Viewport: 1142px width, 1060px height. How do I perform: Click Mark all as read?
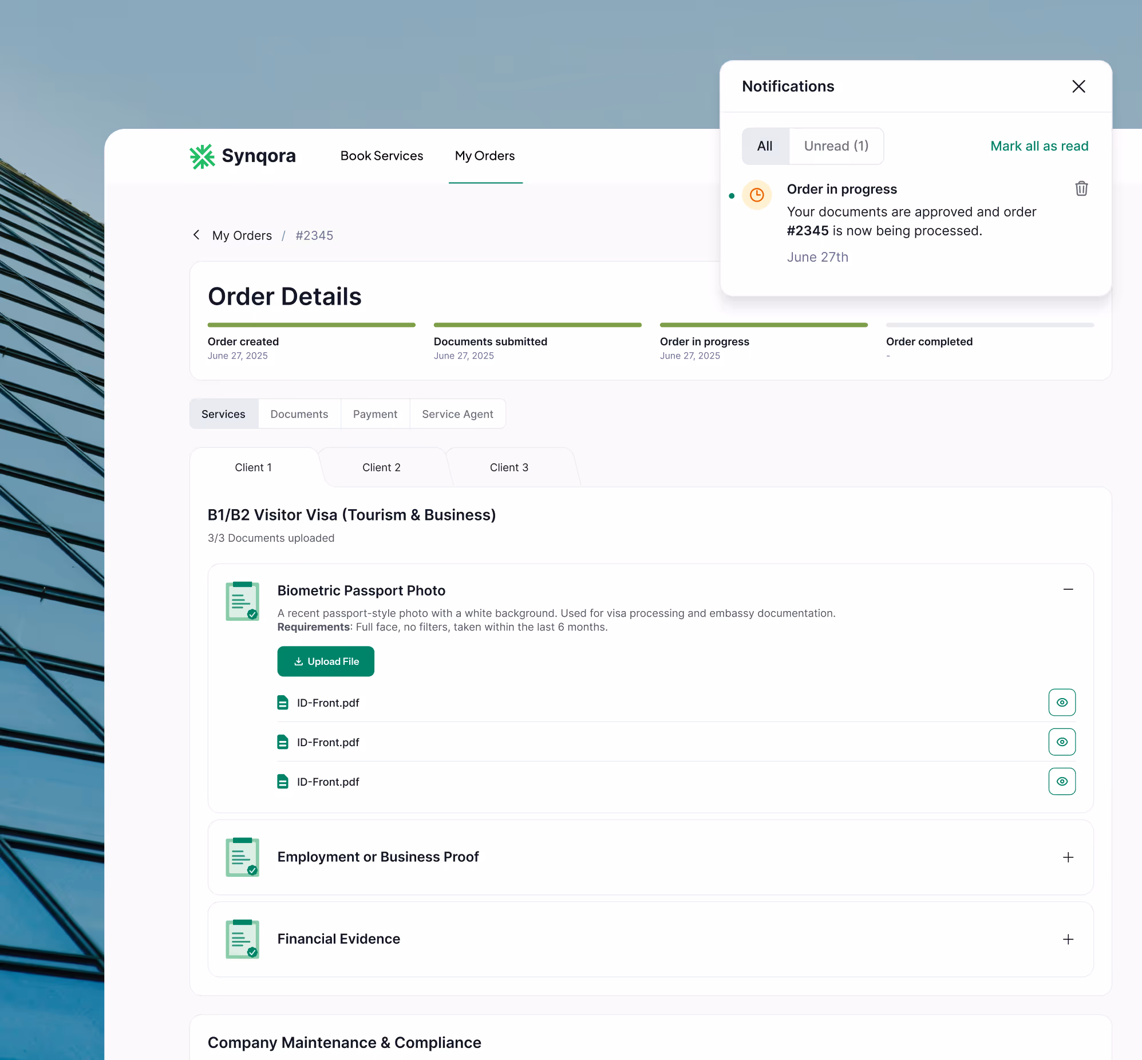click(x=1039, y=145)
